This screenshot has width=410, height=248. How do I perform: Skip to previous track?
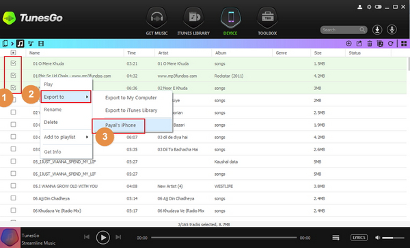pyautogui.click(x=87, y=237)
